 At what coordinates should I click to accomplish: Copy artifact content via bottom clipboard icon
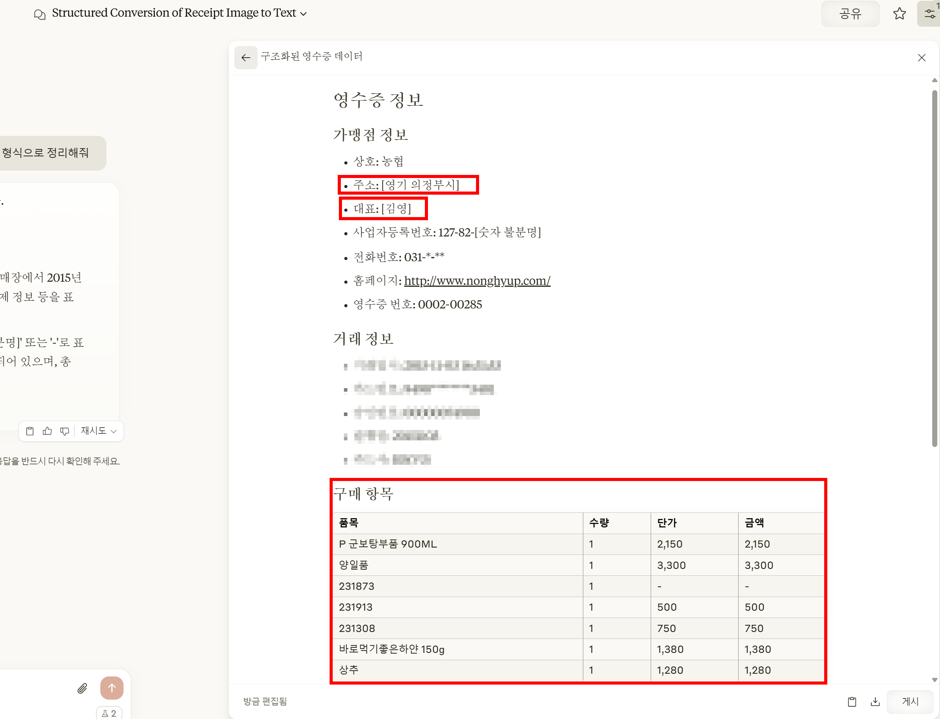click(852, 702)
